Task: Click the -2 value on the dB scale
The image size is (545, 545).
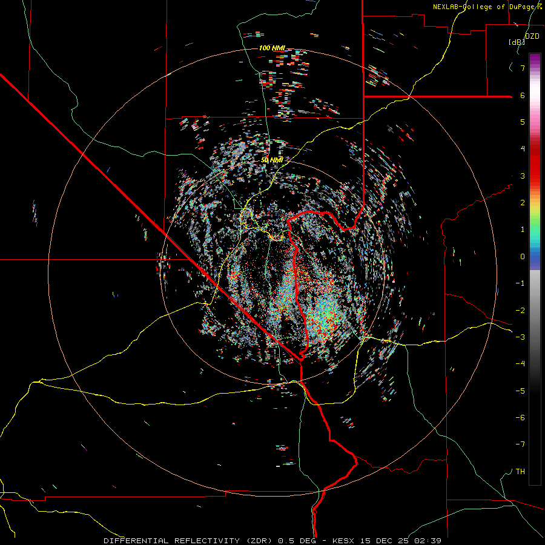Action: click(x=520, y=311)
